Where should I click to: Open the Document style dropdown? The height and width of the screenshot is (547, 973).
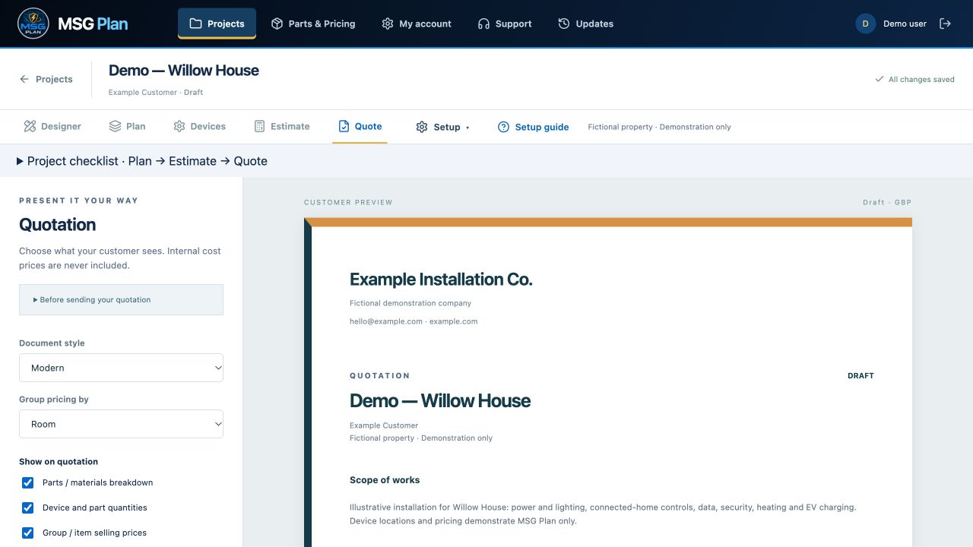tap(121, 368)
